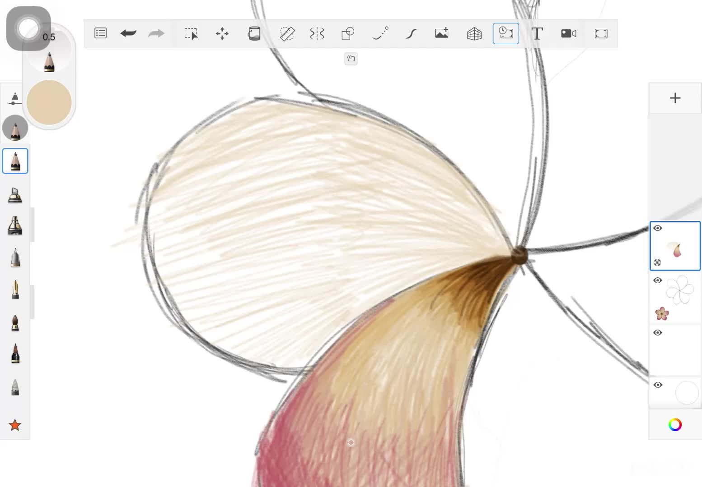Redo the last action
The height and width of the screenshot is (487, 702).
pyautogui.click(x=156, y=33)
